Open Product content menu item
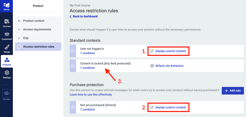246x117 pixels. click(x=38, y=21)
